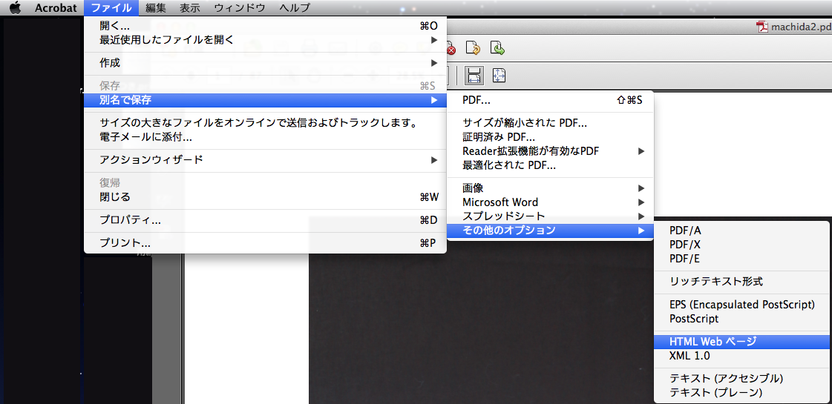This screenshot has width=832, height=404.
Task: Choose テキスト (プレーン)
Action: [741, 392]
